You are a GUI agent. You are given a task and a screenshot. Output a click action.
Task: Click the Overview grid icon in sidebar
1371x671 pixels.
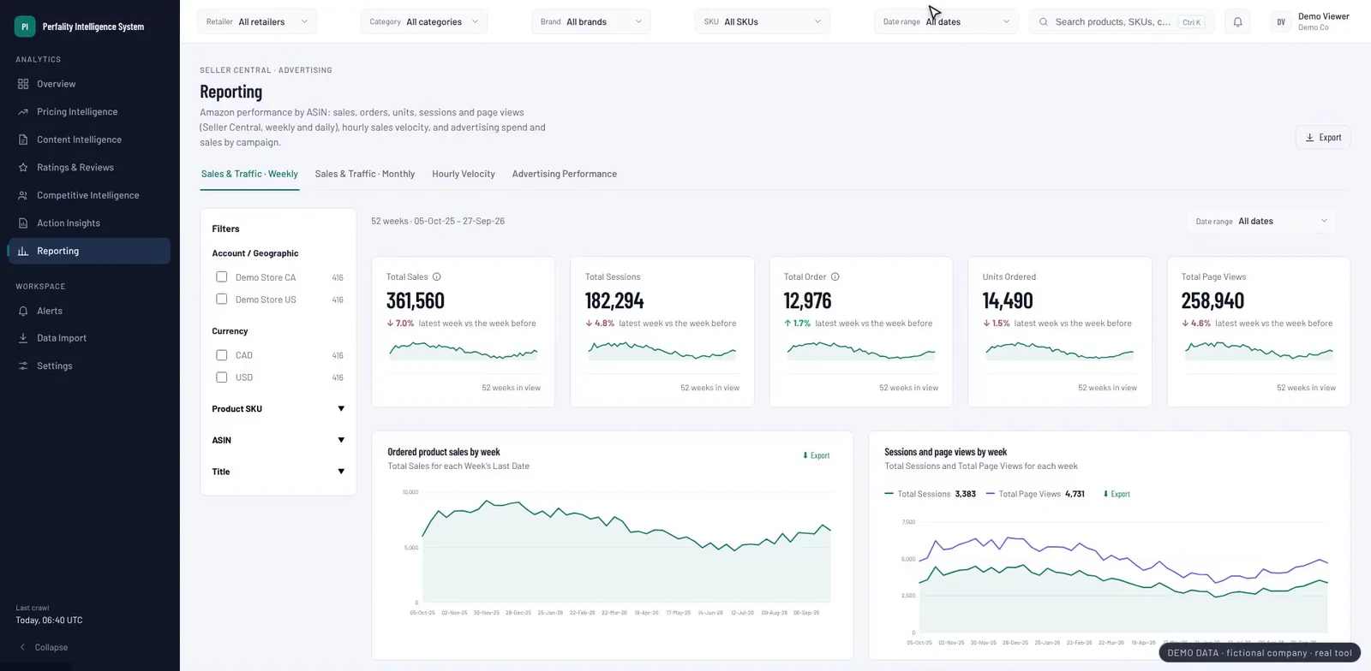click(23, 84)
